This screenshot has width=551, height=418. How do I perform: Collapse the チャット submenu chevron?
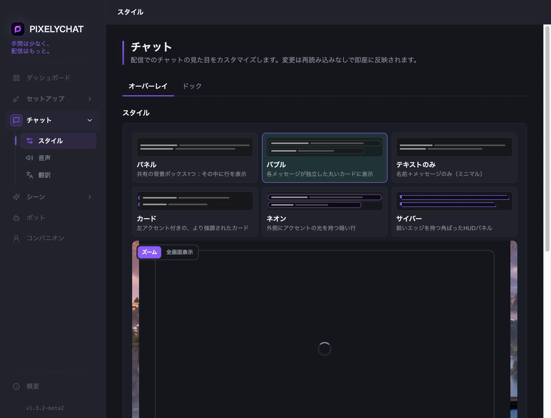90,120
